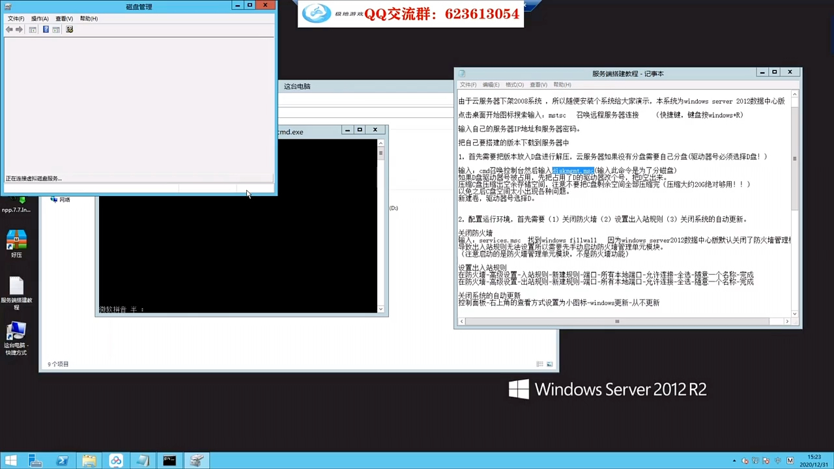Viewport: 834px width, 469px height.
Task: Open 文件(F) menu in Notepad
Action: 468,85
